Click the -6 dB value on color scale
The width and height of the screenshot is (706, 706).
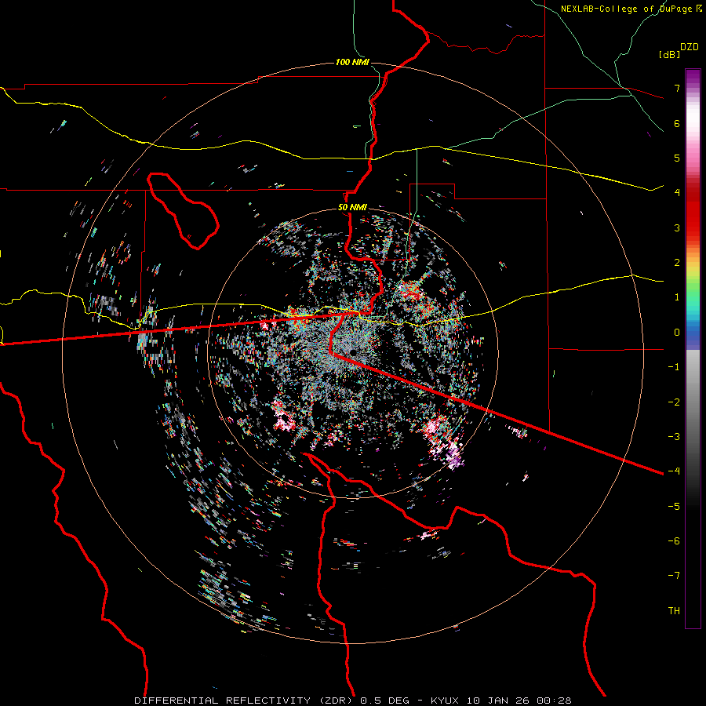click(674, 541)
